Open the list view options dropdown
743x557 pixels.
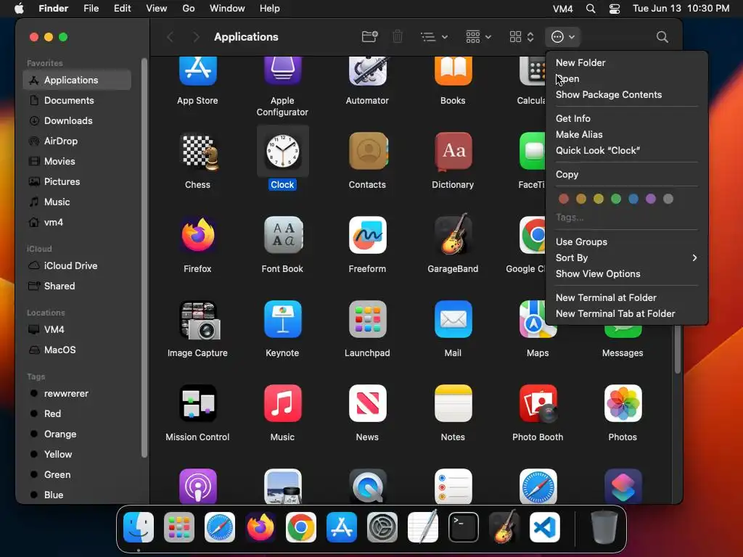(x=434, y=37)
